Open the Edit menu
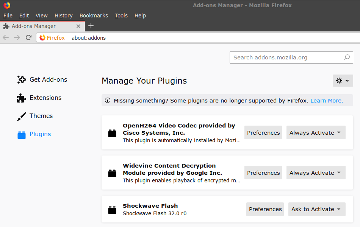Screen dimensions: 360x227 click(x=24, y=16)
